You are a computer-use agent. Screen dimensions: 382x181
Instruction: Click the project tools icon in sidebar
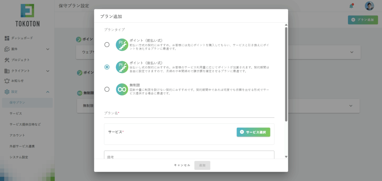click(7, 60)
